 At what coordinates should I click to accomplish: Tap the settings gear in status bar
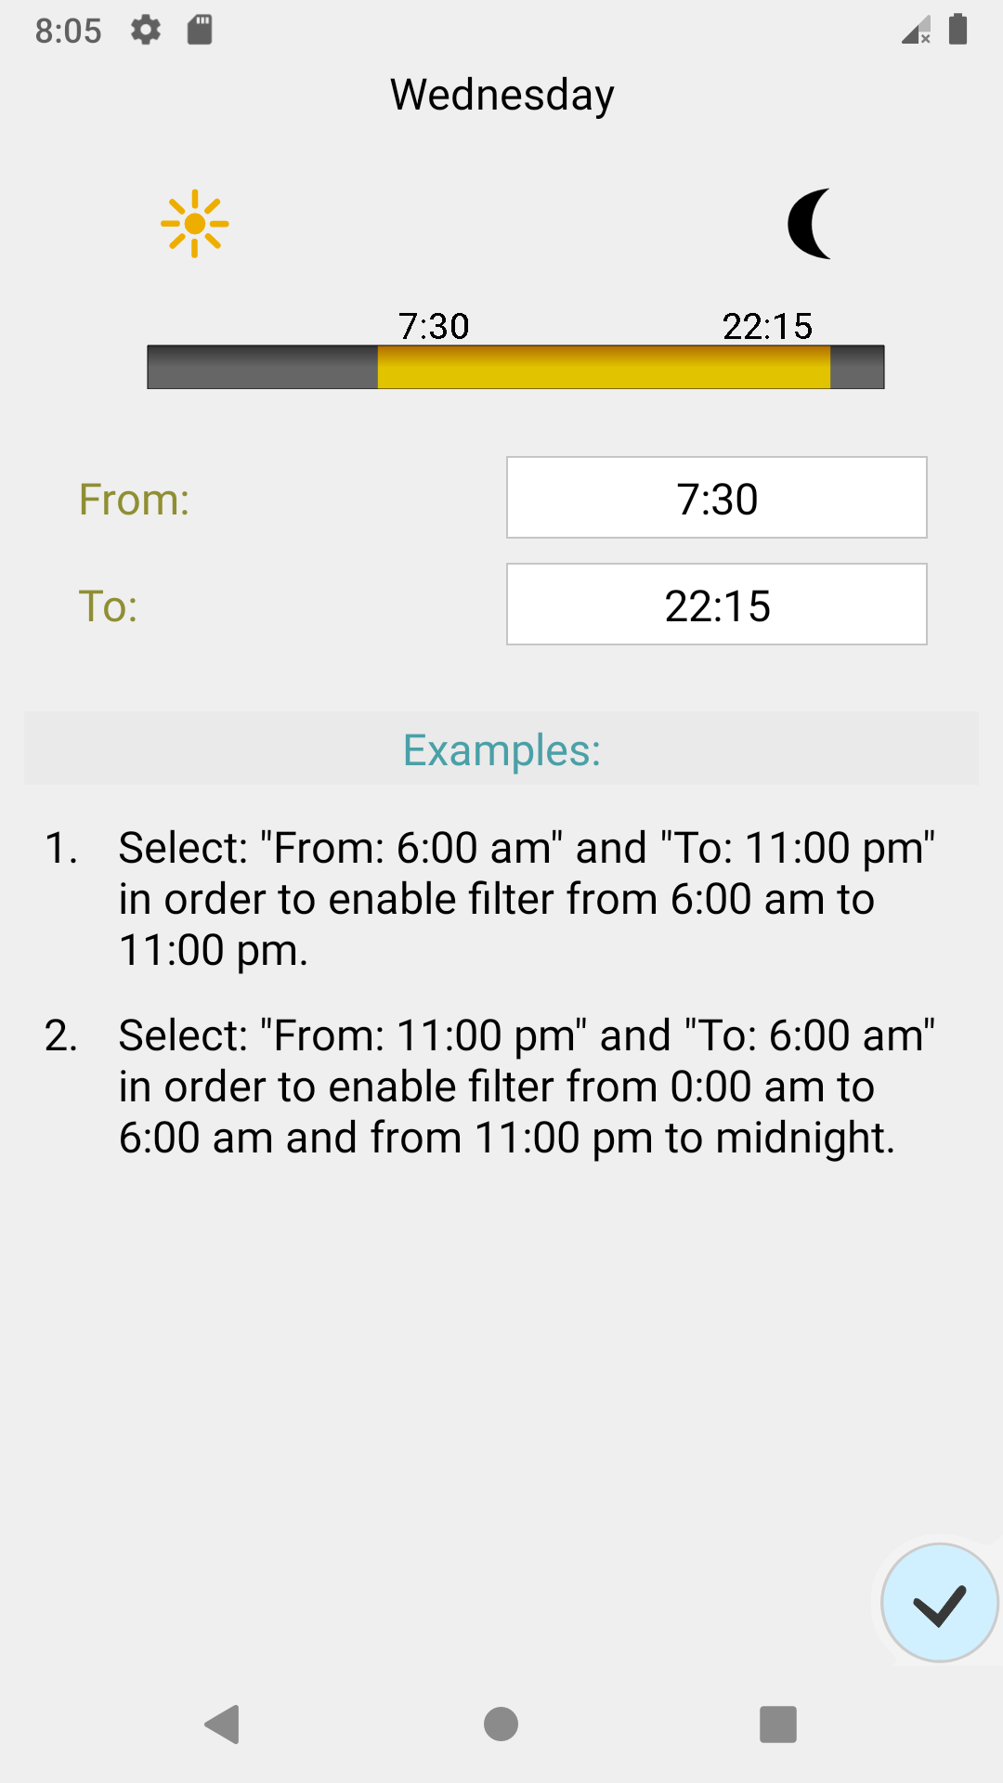point(146,30)
